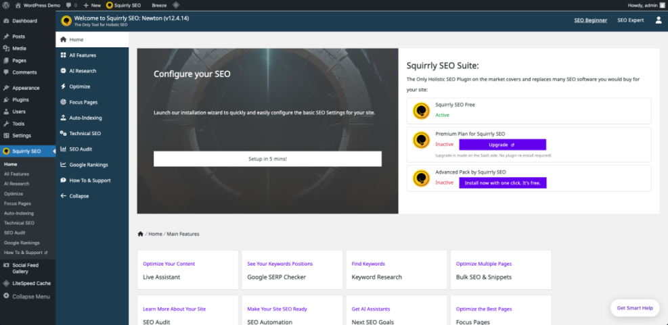
Task: Click the Keyword Research card title
Action: tap(376, 277)
